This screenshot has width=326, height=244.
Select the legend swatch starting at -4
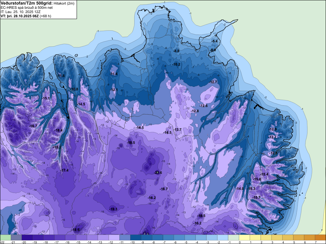[201, 237]
